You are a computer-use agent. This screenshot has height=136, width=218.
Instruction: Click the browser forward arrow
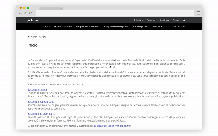[25, 13]
